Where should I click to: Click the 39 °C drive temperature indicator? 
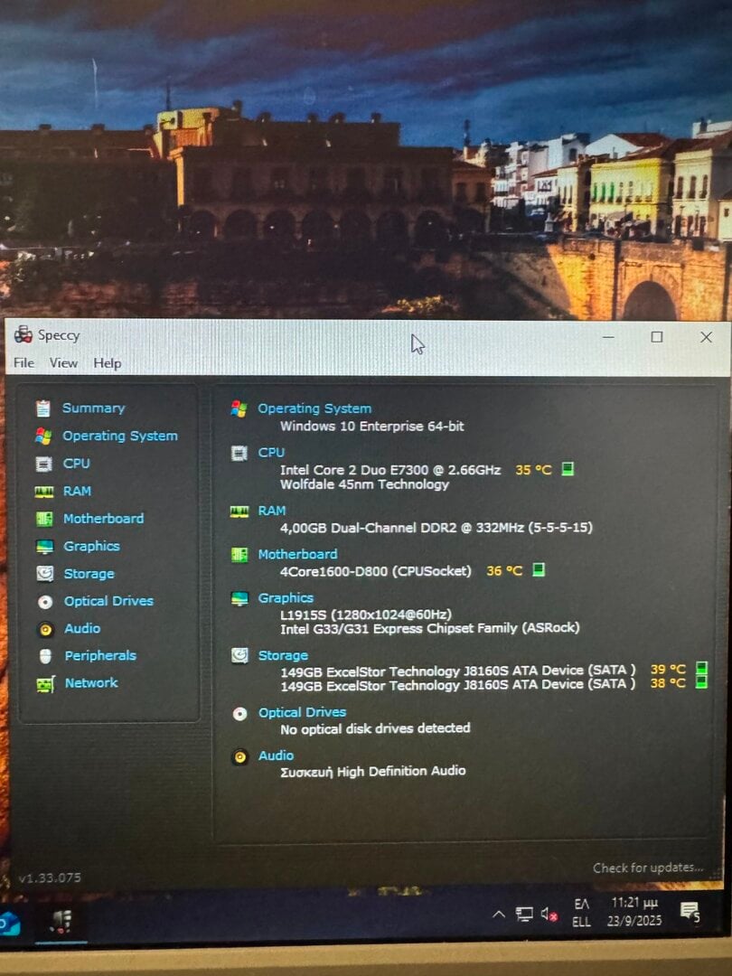pyautogui.click(x=701, y=669)
